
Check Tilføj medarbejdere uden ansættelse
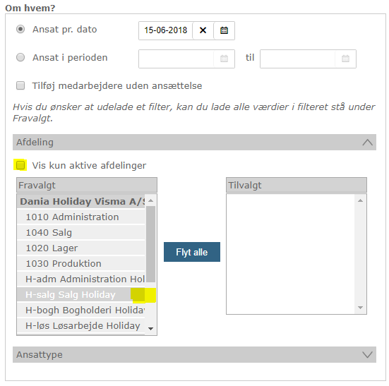(x=20, y=85)
